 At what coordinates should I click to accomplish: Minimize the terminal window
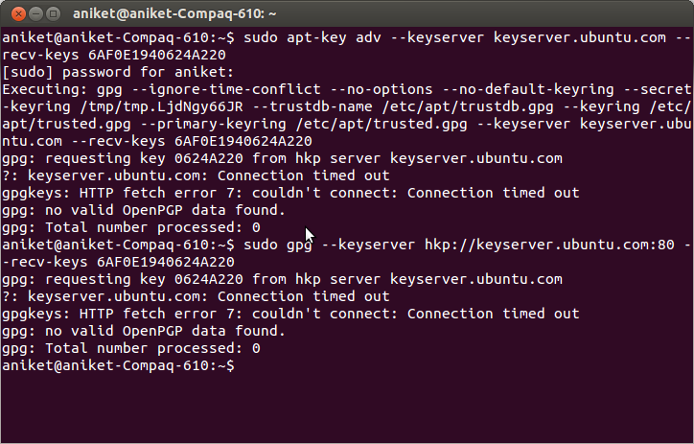[x=35, y=13]
